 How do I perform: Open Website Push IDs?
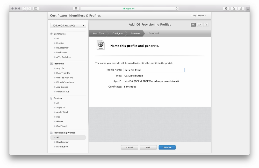tap(64, 78)
